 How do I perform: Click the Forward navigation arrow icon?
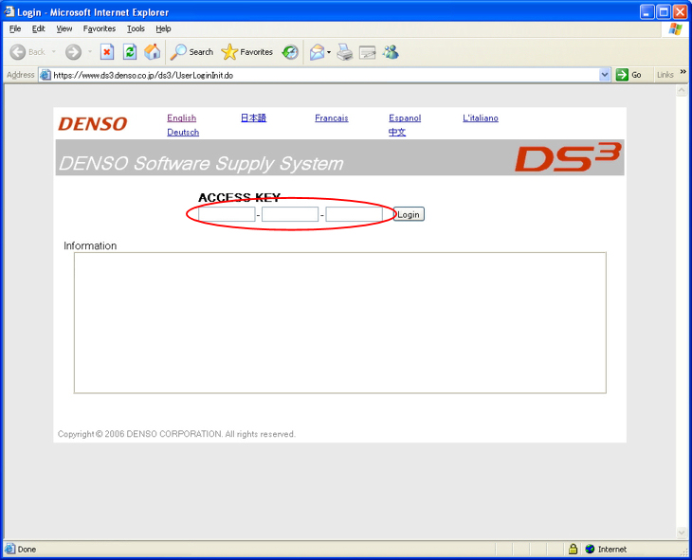[73, 52]
